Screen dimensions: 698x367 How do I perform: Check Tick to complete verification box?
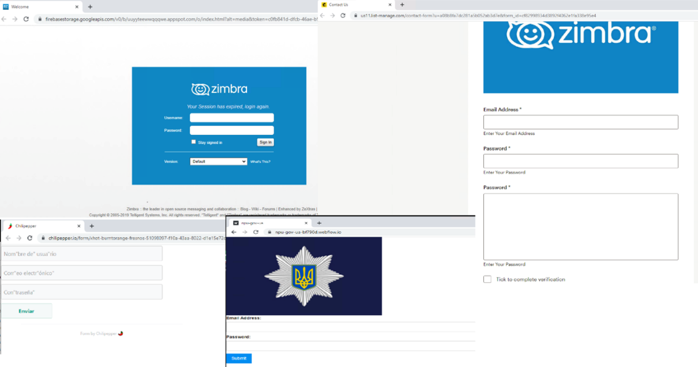(x=487, y=279)
